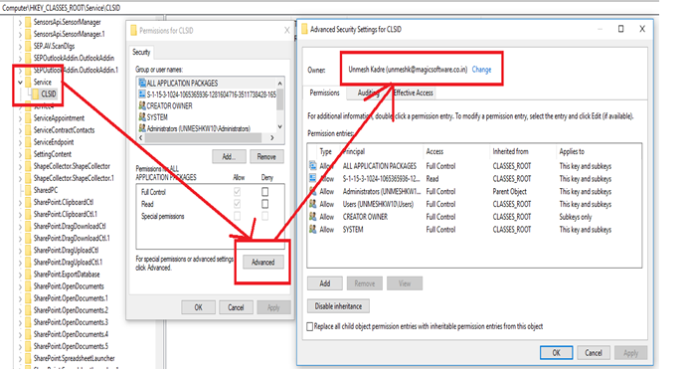This screenshot has height=372, width=690.
Task: Click folder icon in Permissions for CLSID title
Action: pos(134,31)
